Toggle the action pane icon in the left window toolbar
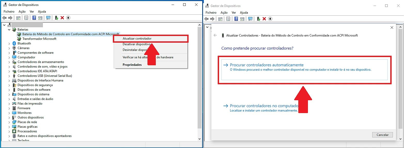Image resolution: width=404 pixels, height=148 pixels. coord(40,18)
